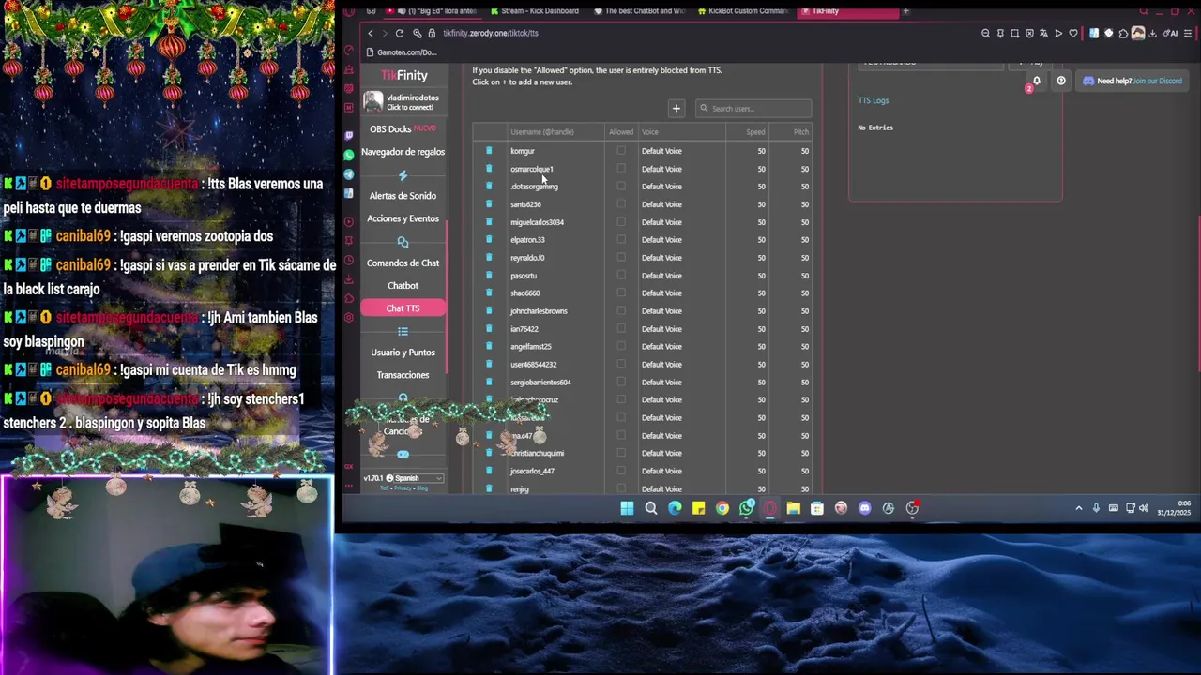Delete elpatron.33 via trash icon
Image resolution: width=1201 pixels, height=675 pixels.
coord(489,240)
